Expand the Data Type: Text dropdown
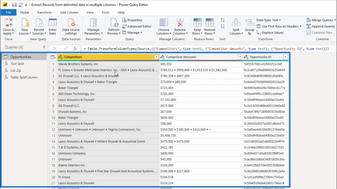337x189 pixels. coord(268,20)
